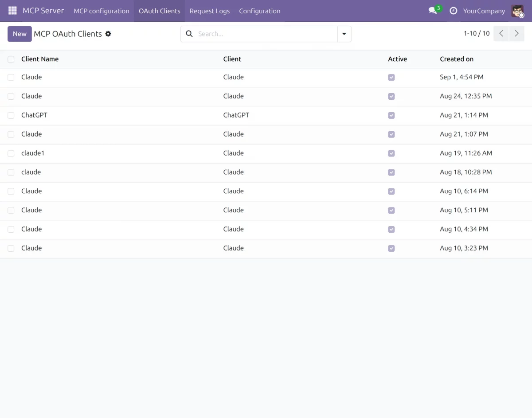Open the OAuth Clients menu
Image resolution: width=532 pixels, height=418 pixels.
point(160,11)
